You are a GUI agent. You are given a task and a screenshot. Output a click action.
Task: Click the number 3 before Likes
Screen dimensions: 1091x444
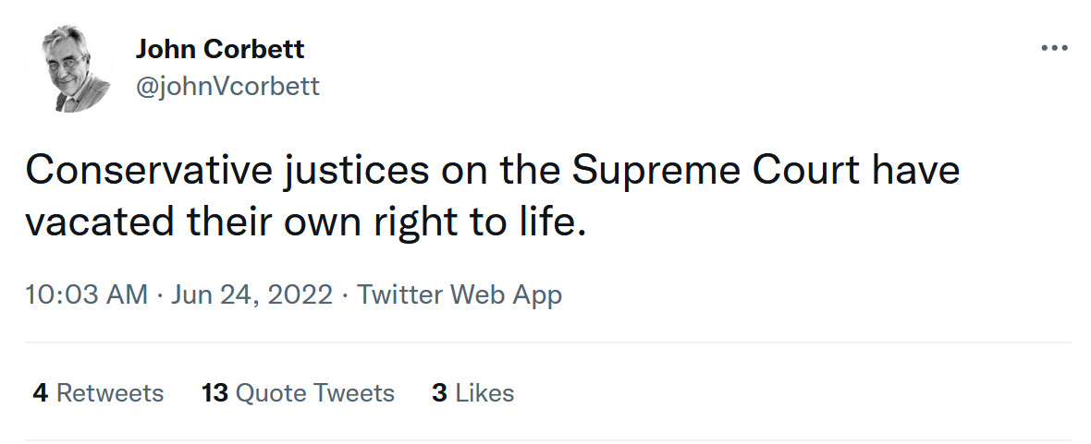(x=439, y=392)
